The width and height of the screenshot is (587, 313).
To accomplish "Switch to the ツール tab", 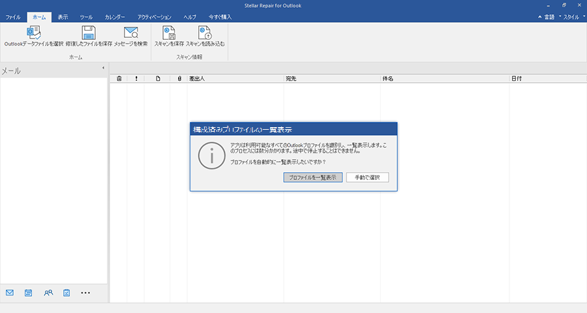I will click(x=86, y=17).
